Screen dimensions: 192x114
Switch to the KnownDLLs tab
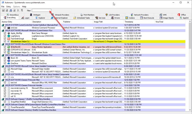coord(13,15)
